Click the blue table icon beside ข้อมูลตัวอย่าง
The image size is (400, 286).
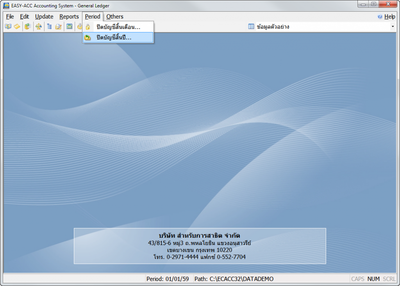[251, 27]
